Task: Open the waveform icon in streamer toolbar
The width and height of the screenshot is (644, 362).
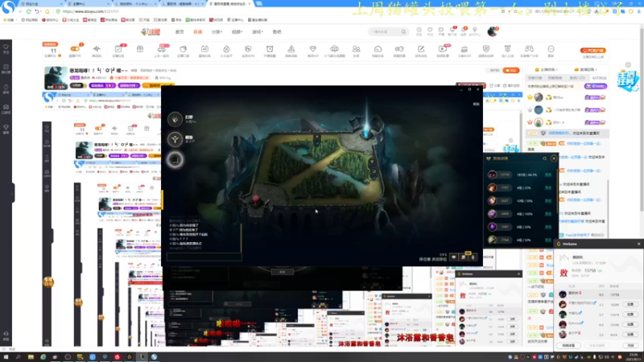Action: pyautogui.click(x=97, y=49)
